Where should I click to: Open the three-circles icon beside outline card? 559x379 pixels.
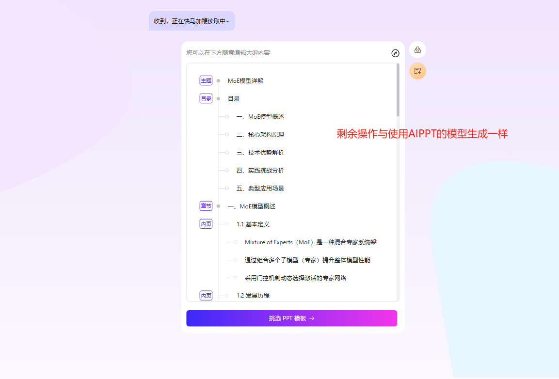coord(417,50)
